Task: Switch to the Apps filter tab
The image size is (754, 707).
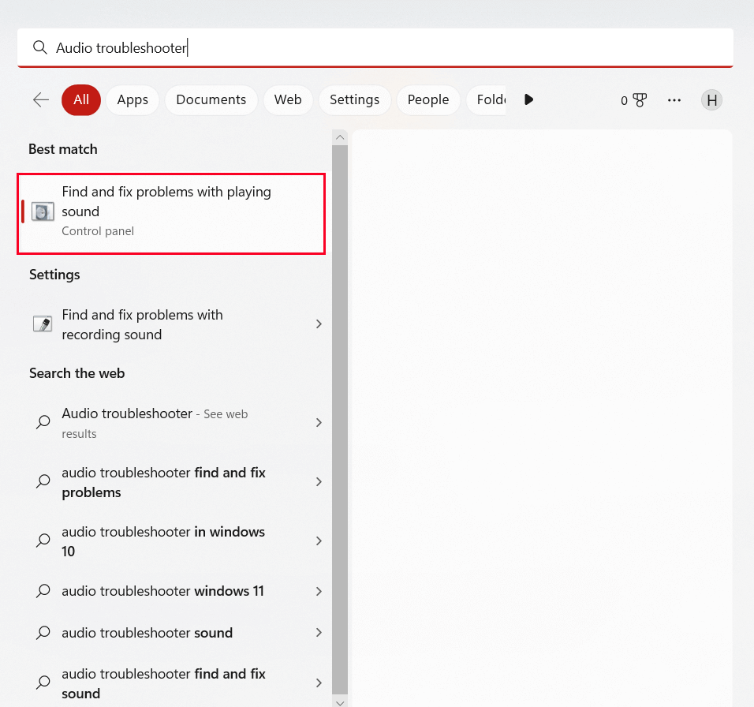Action: pos(132,99)
